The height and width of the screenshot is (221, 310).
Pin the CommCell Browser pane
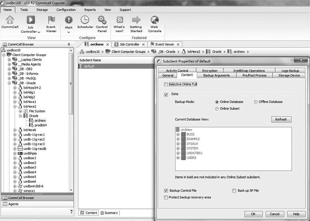[69, 44]
